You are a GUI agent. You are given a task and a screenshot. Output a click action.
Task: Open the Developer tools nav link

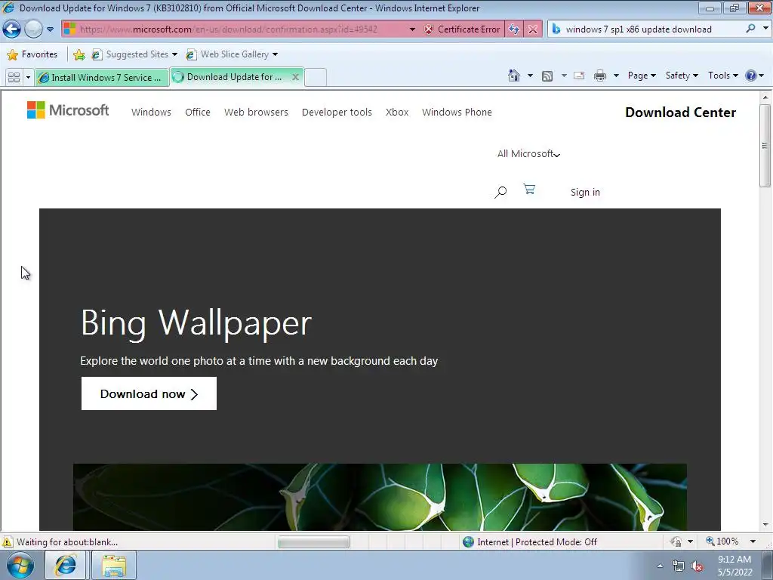click(337, 112)
